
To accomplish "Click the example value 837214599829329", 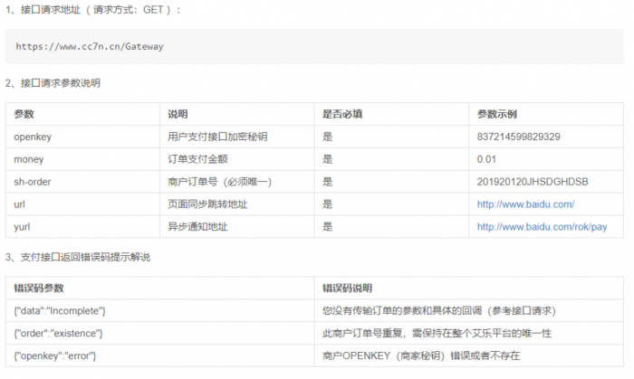I will pyautogui.click(x=524, y=137).
